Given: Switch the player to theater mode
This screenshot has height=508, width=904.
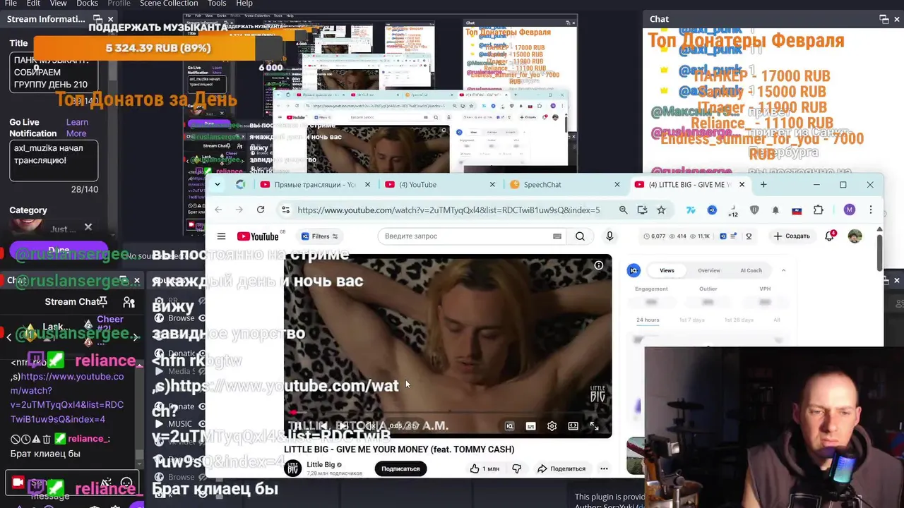Looking at the screenshot, I should pyautogui.click(x=573, y=426).
